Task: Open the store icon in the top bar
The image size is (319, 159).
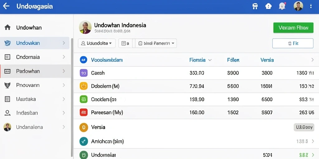Action: click(x=255, y=6)
